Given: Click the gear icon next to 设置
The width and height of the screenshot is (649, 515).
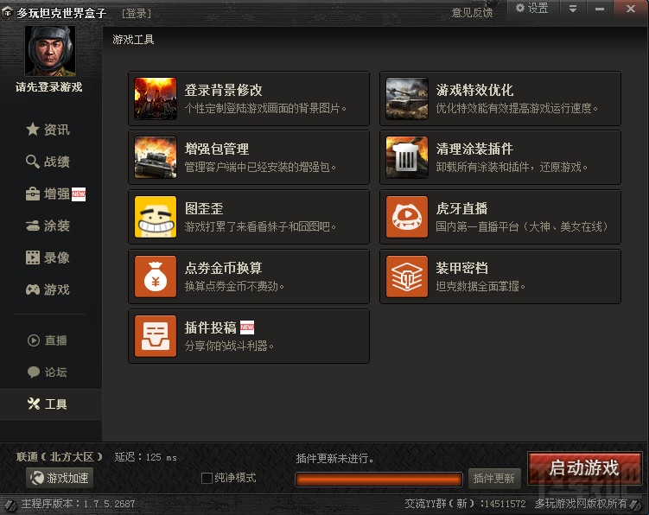Looking at the screenshot, I should point(520,8).
